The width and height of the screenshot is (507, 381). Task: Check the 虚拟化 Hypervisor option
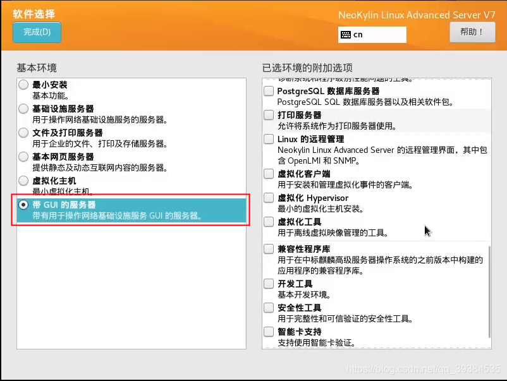[x=269, y=198]
